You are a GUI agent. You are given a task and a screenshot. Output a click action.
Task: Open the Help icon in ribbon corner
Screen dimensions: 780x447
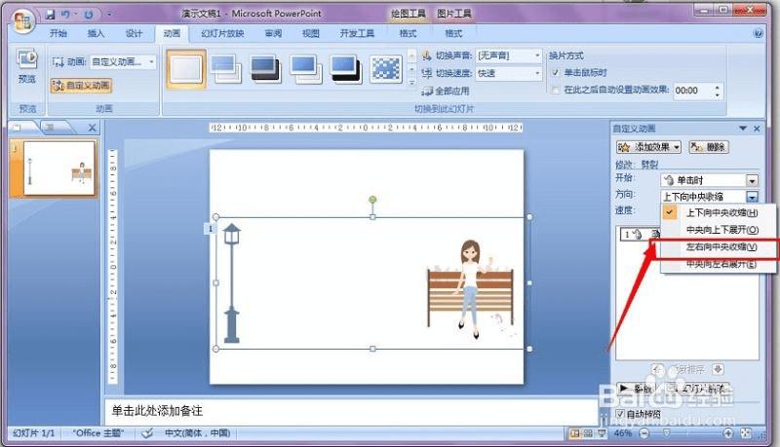(759, 33)
